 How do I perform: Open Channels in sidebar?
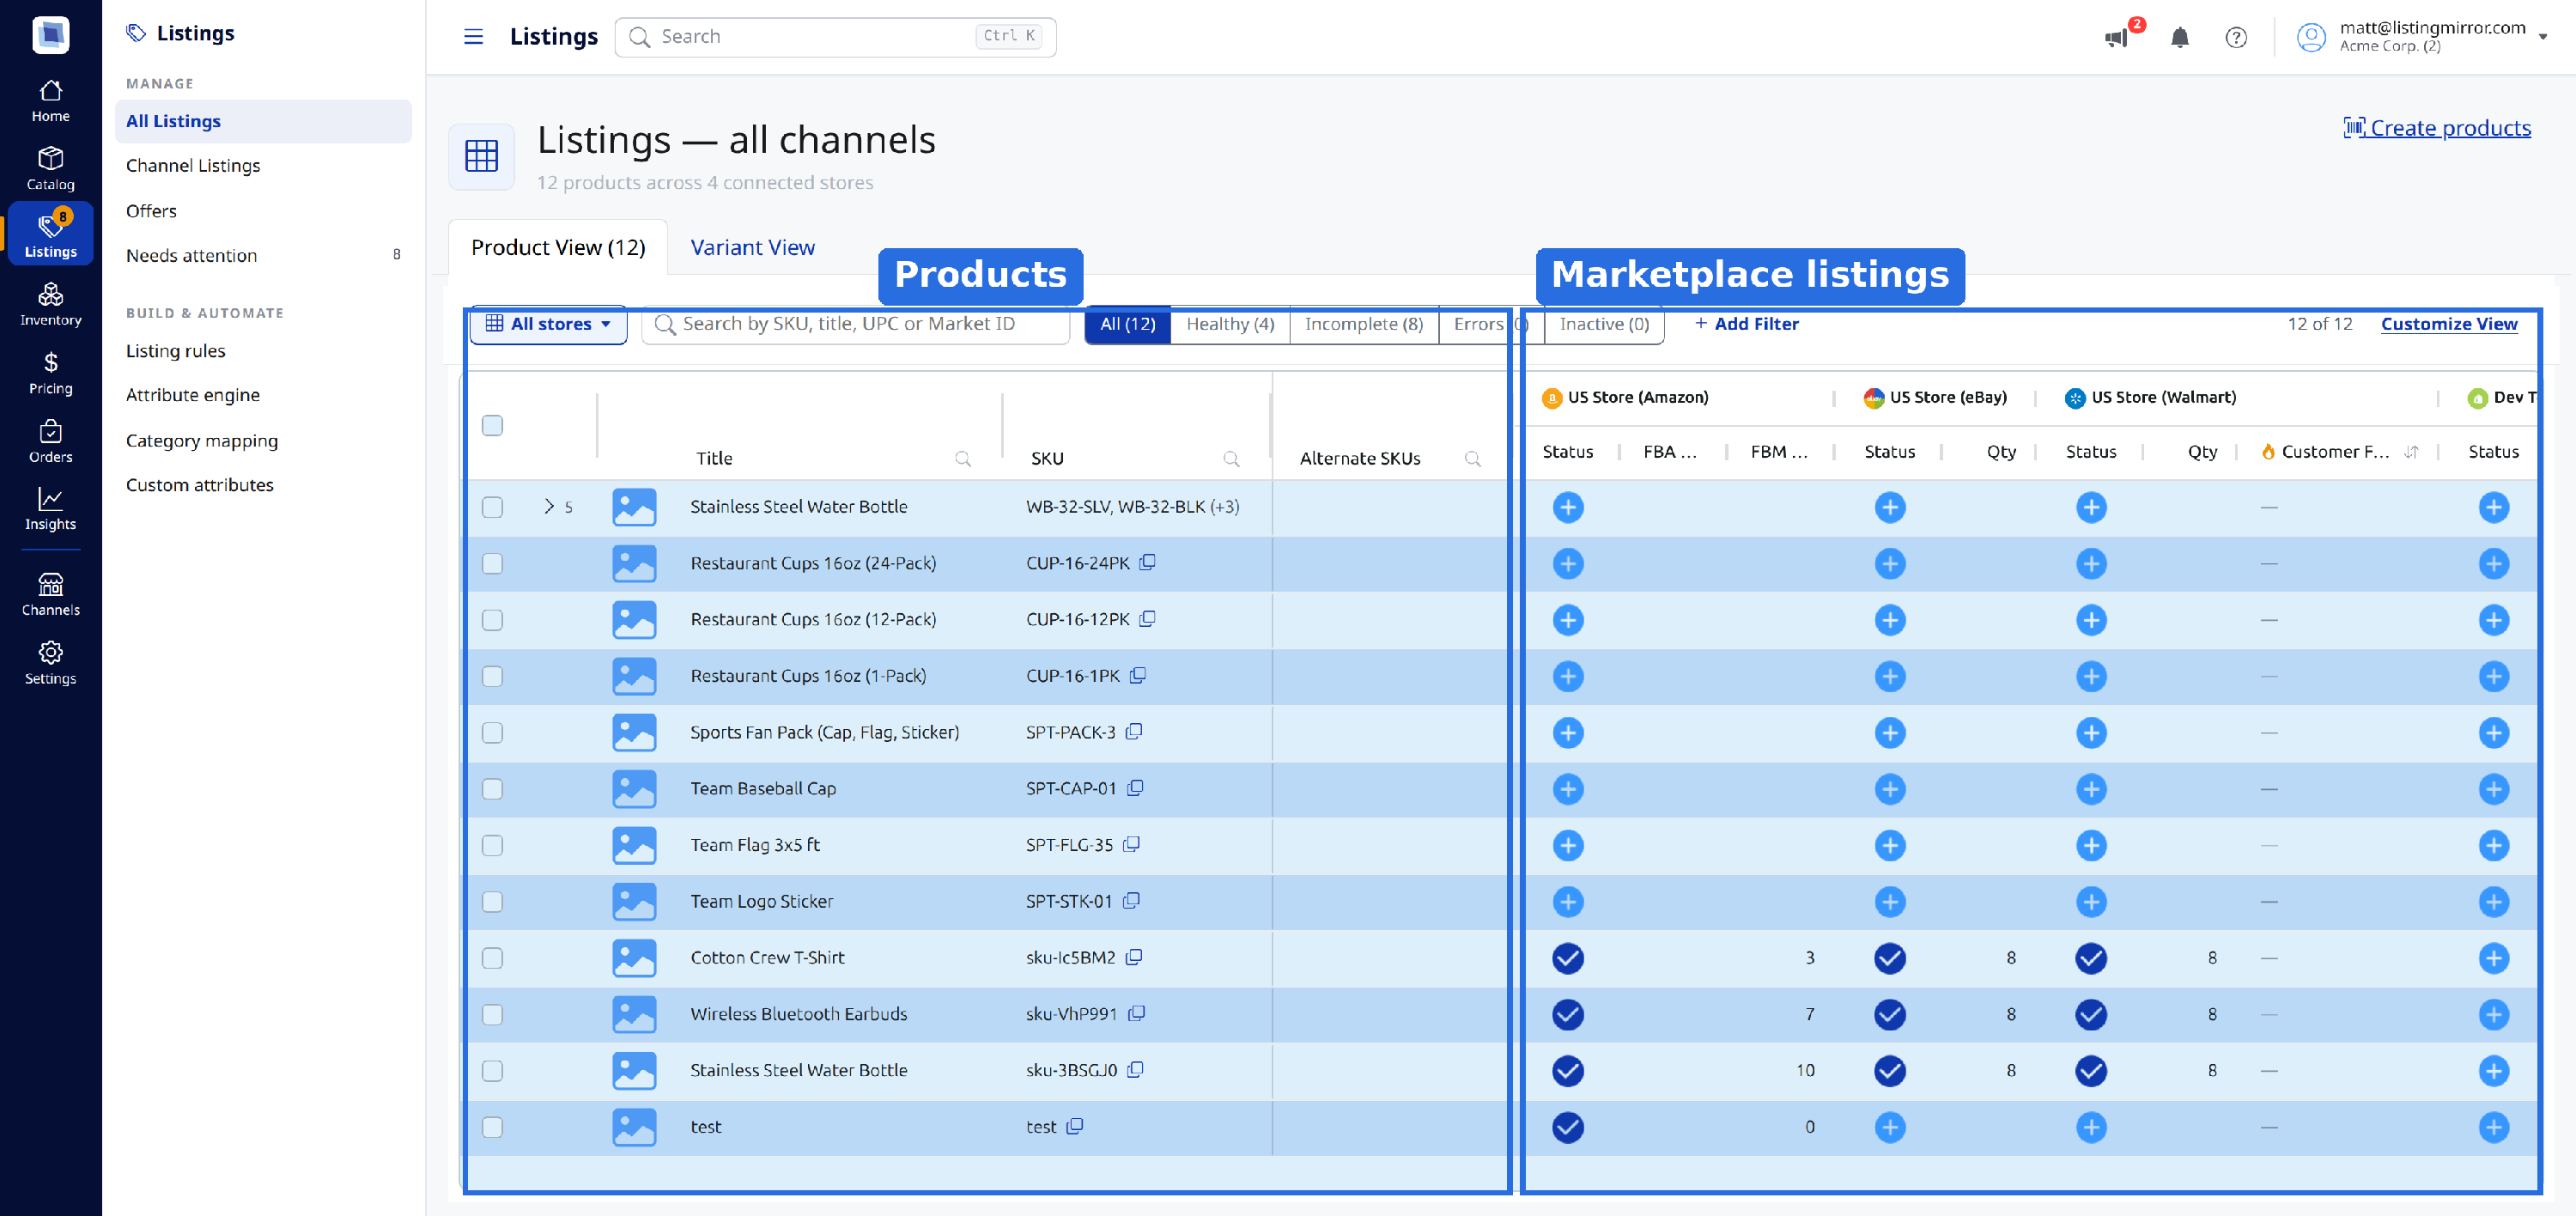50,594
